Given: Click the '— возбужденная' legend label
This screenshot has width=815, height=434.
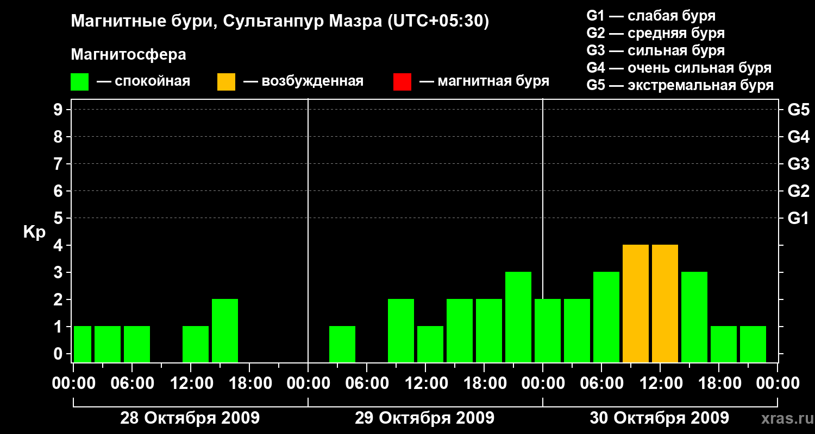Looking at the screenshot, I should (x=303, y=82).
